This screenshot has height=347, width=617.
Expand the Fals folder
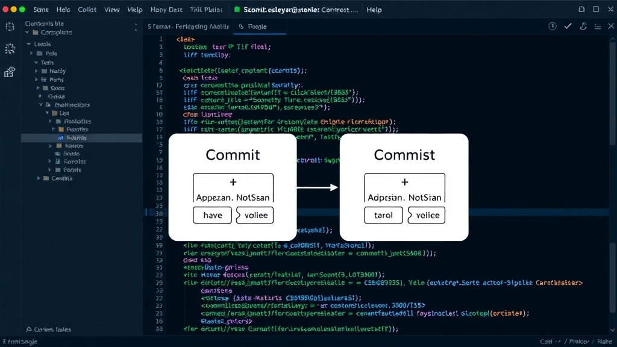[32, 54]
